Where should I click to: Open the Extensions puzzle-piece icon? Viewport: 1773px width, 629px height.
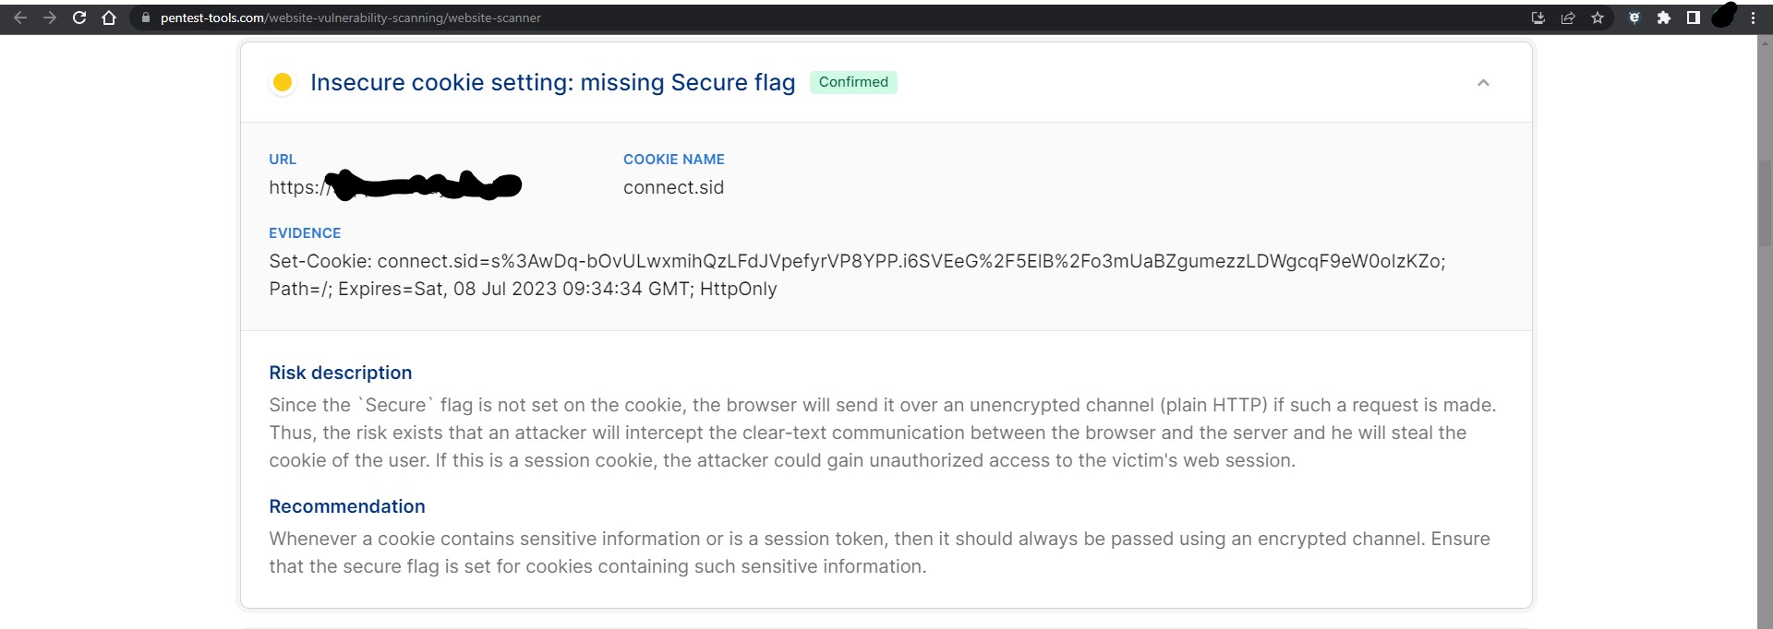(1665, 18)
